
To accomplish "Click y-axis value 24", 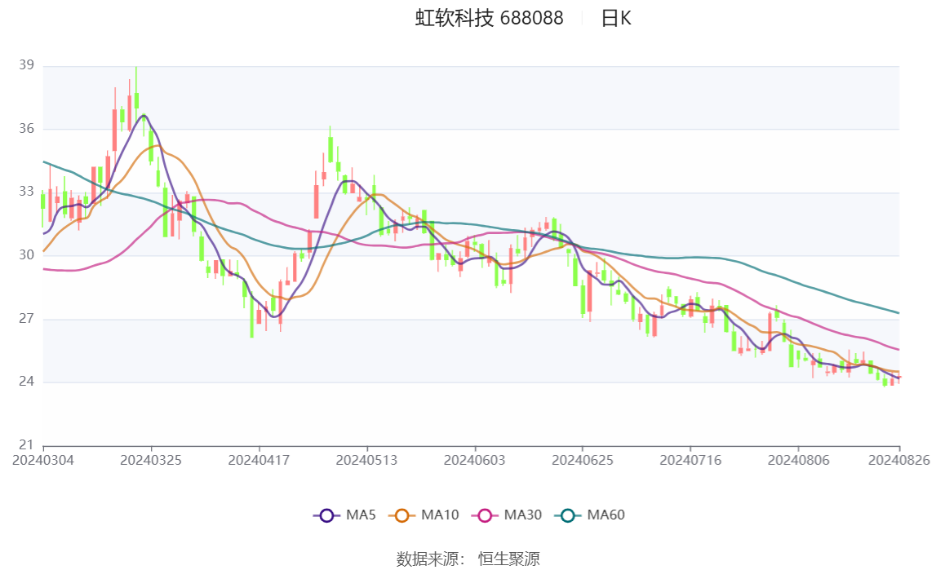I will [x=26, y=382].
